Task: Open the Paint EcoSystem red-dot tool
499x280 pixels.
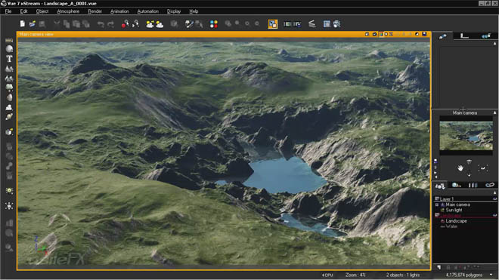Action: coord(125,24)
